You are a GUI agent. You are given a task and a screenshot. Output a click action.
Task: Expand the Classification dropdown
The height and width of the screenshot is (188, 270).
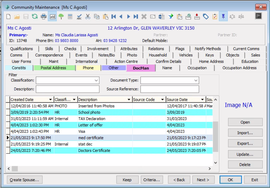coord(96,81)
